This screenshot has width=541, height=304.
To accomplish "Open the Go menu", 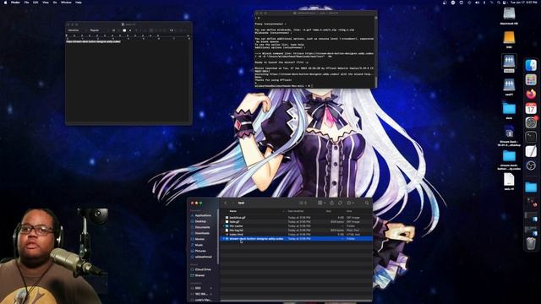I will pyautogui.click(x=55, y=3).
